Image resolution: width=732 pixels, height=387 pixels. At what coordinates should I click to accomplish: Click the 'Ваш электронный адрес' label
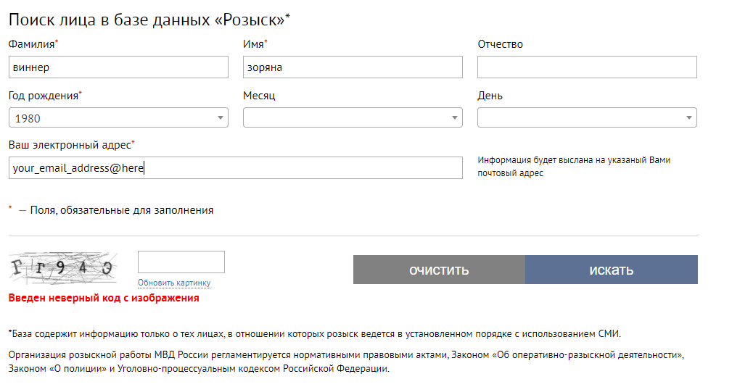[x=70, y=145]
